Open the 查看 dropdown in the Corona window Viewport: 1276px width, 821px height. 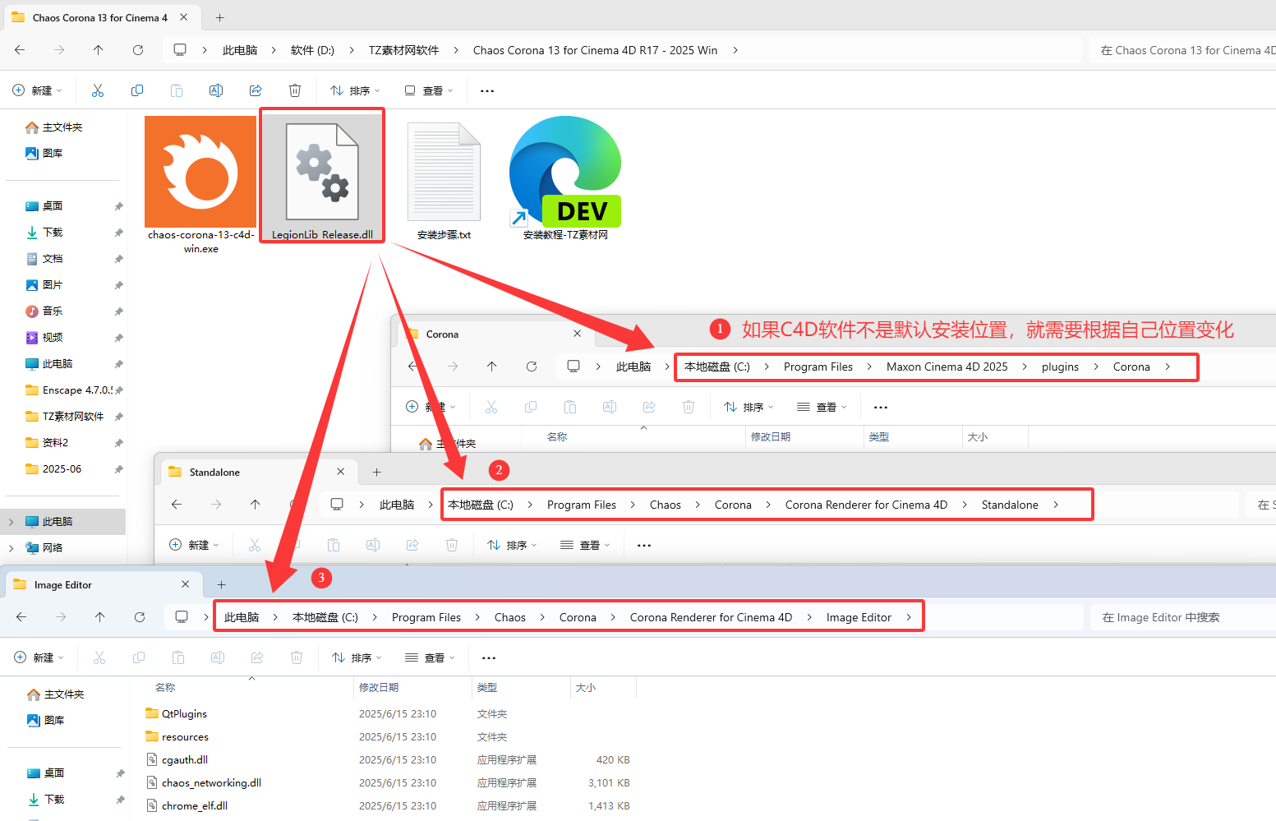(822, 407)
